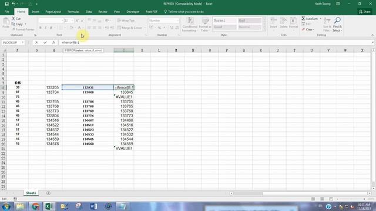Click the Save icon in title bar
The image size is (376, 211).
point(6,4)
